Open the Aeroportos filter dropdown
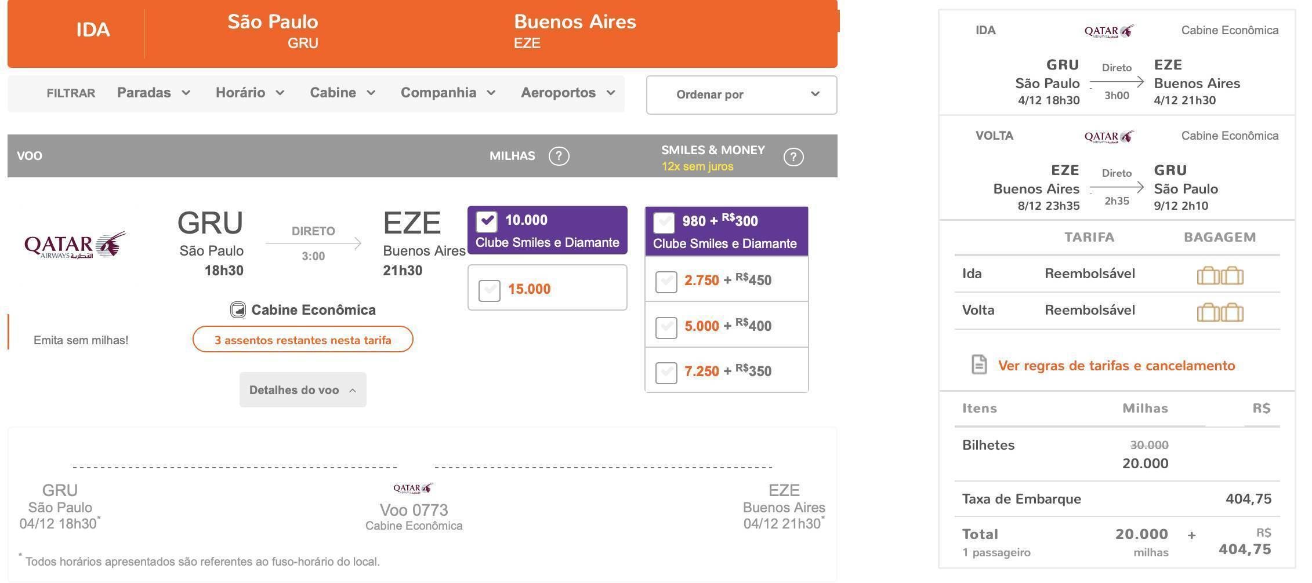The width and height of the screenshot is (1312, 583). [x=568, y=93]
